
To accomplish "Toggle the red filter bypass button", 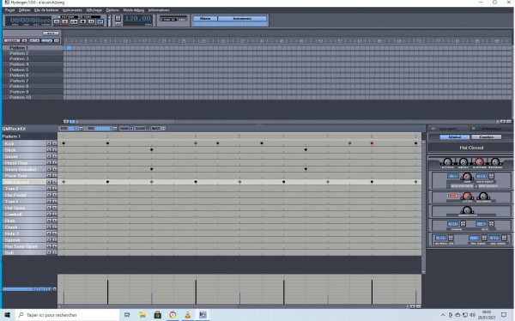I will pos(453,196).
